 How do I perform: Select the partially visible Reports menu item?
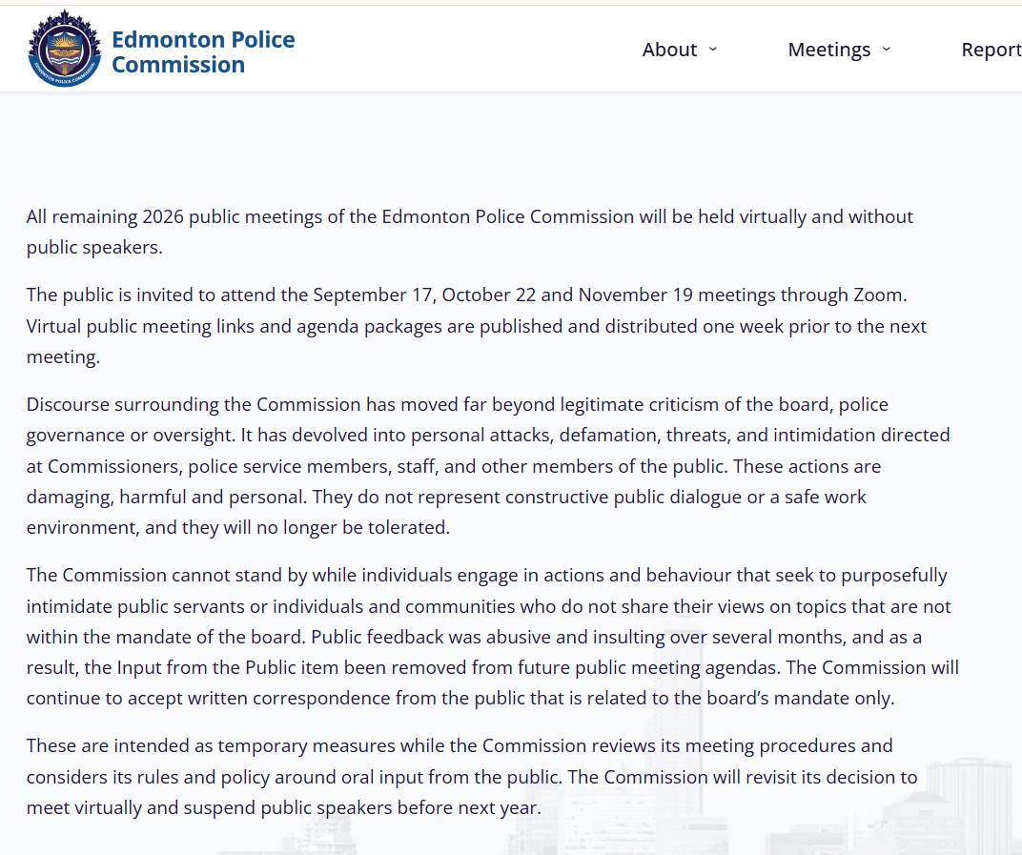click(991, 50)
